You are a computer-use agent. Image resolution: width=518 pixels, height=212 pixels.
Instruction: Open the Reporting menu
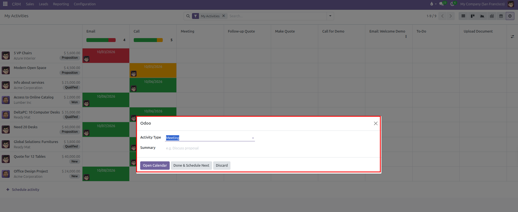coord(61,4)
